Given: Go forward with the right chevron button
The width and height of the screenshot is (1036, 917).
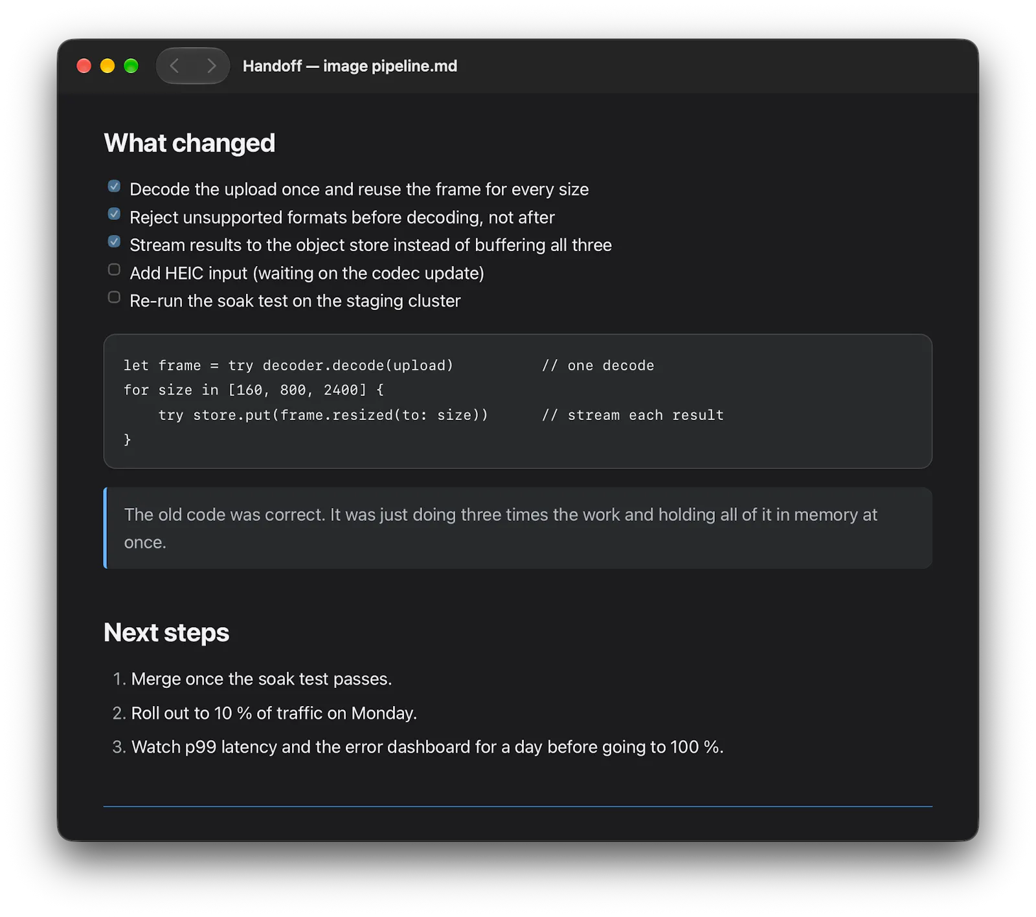Looking at the screenshot, I should click(211, 65).
